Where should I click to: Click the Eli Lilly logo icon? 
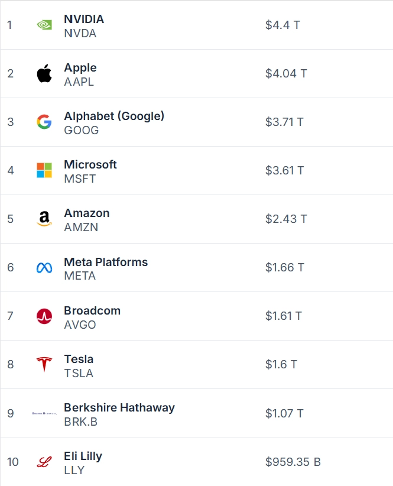(44, 462)
